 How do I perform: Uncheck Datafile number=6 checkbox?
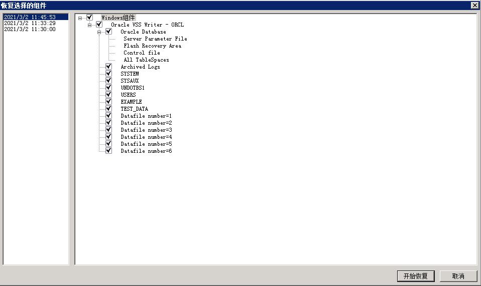pyautogui.click(x=108, y=151)
